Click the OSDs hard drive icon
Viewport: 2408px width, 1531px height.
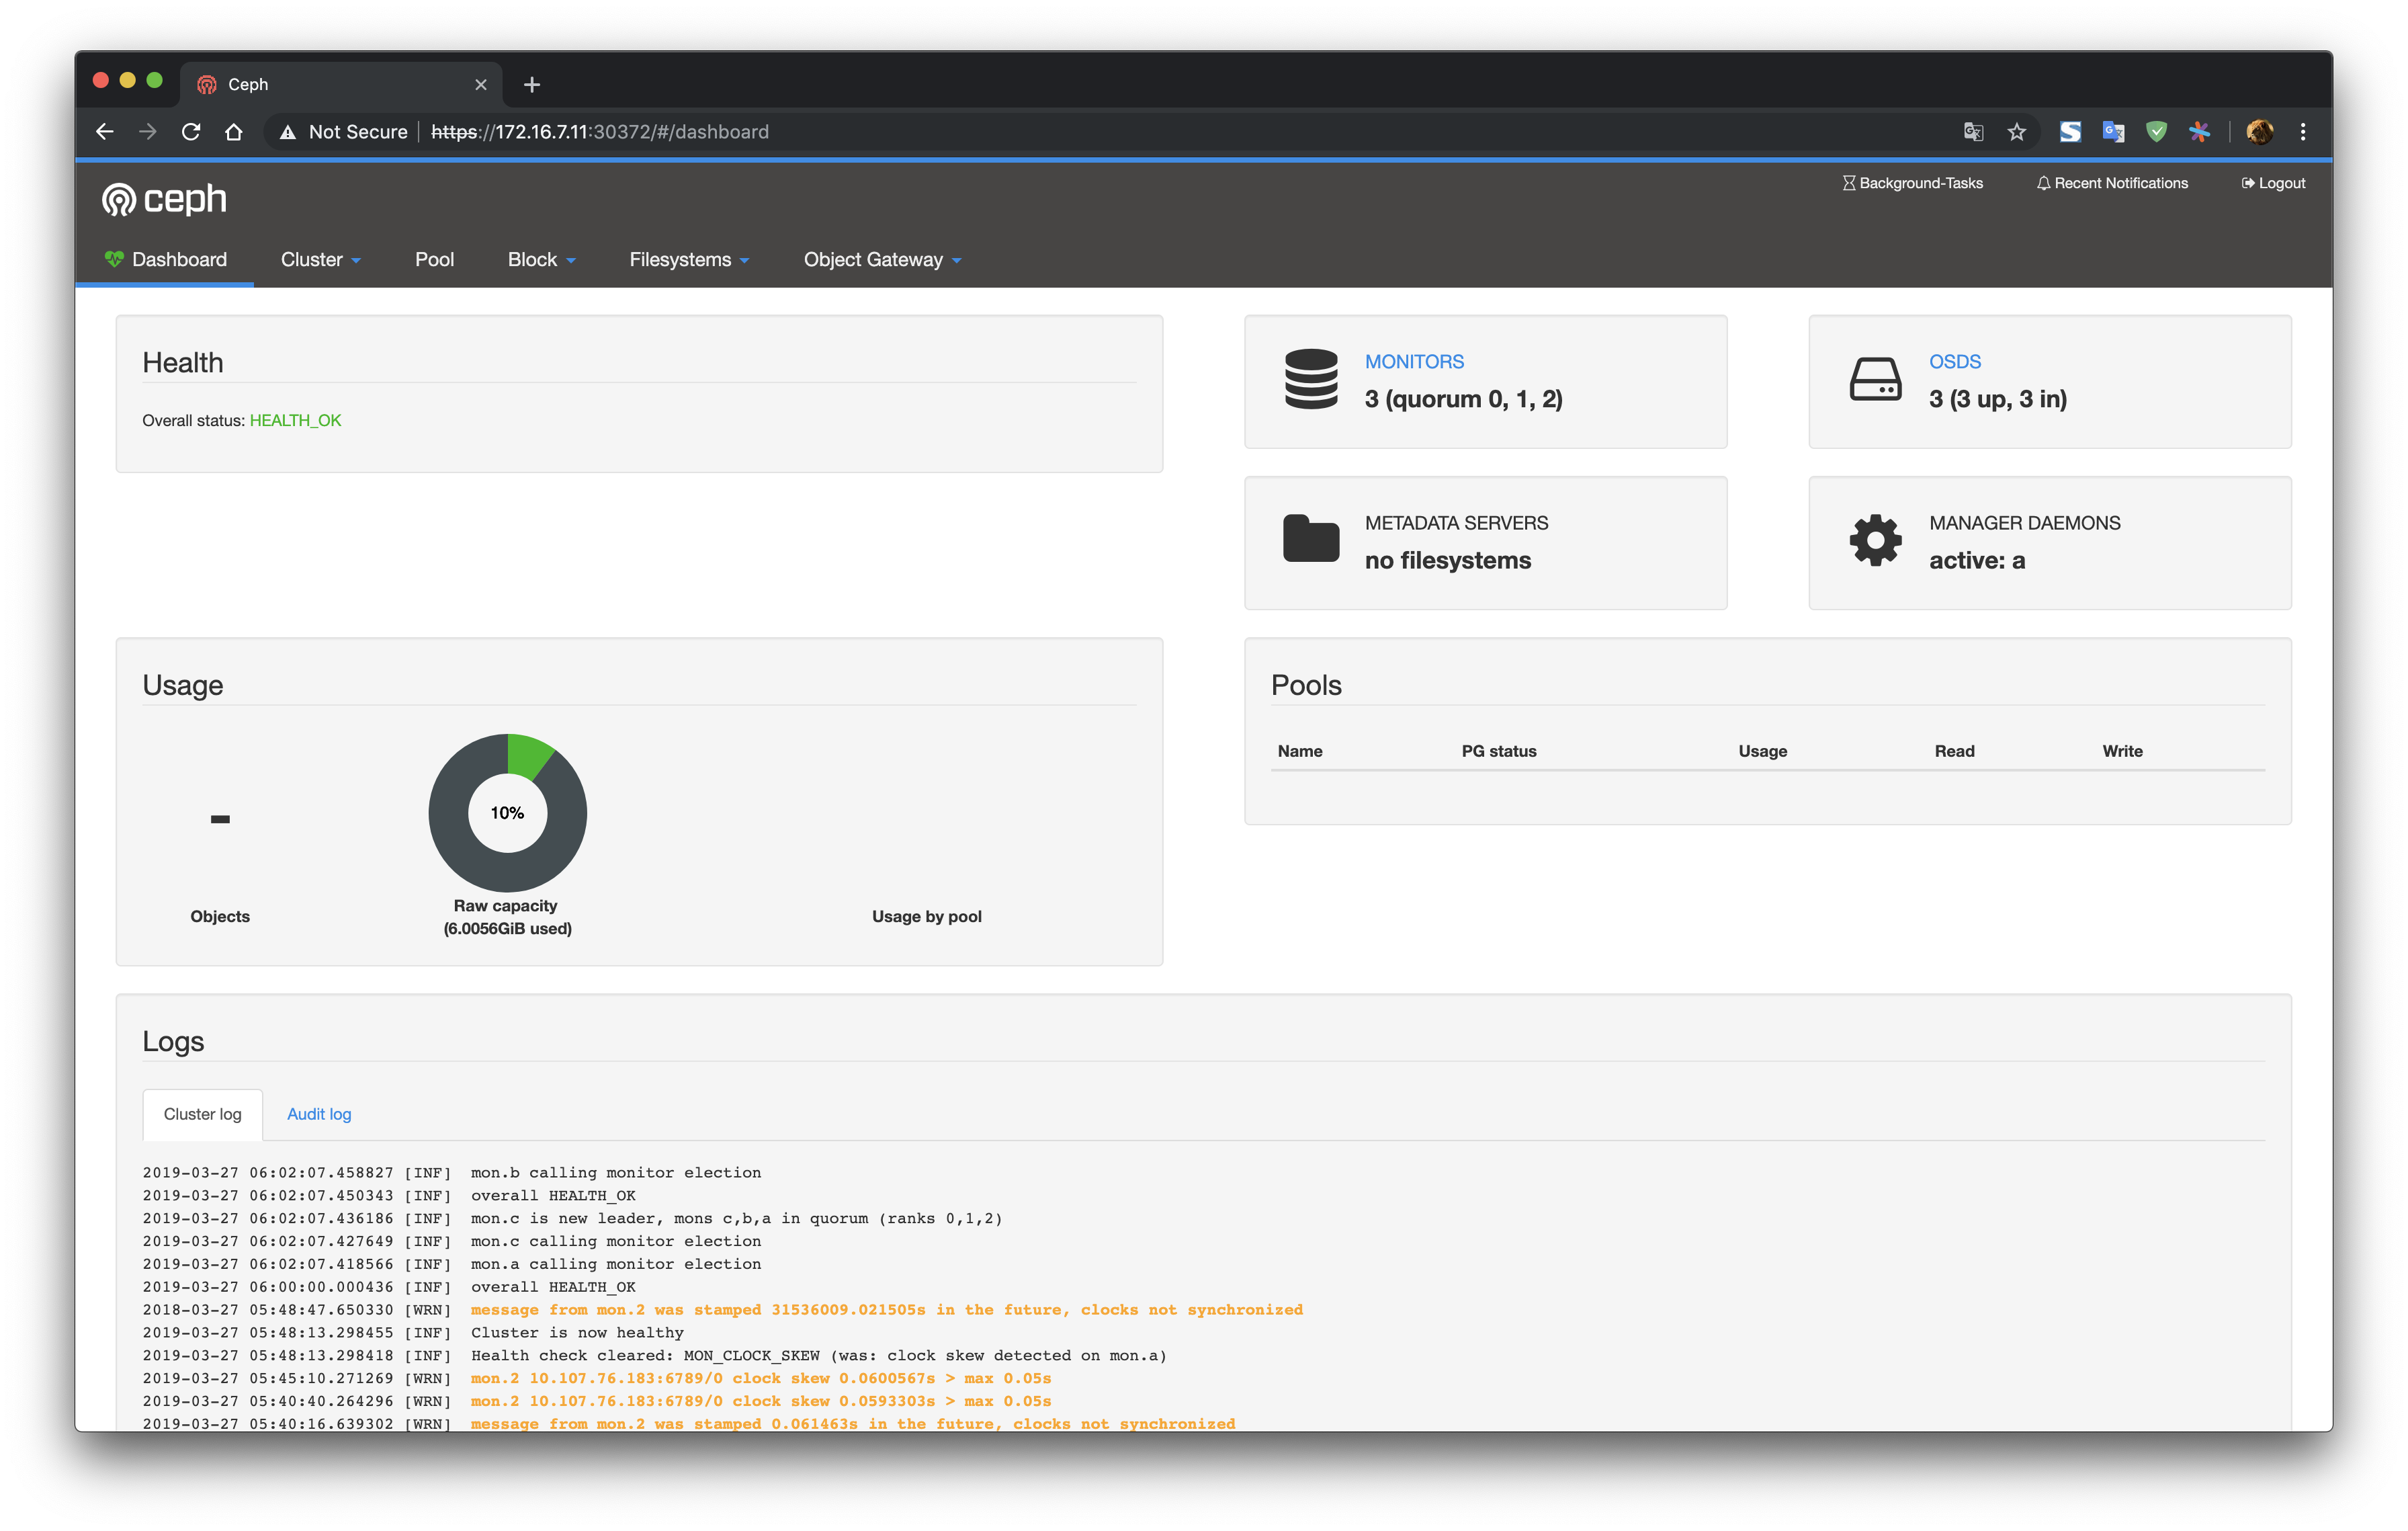1875,380
